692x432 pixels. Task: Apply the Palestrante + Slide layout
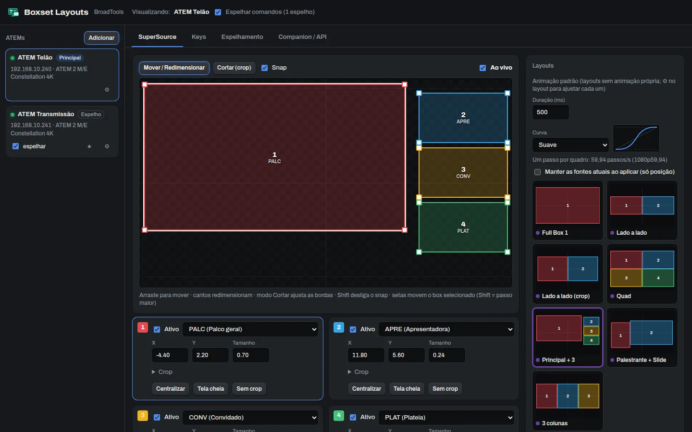click(642, 337)
